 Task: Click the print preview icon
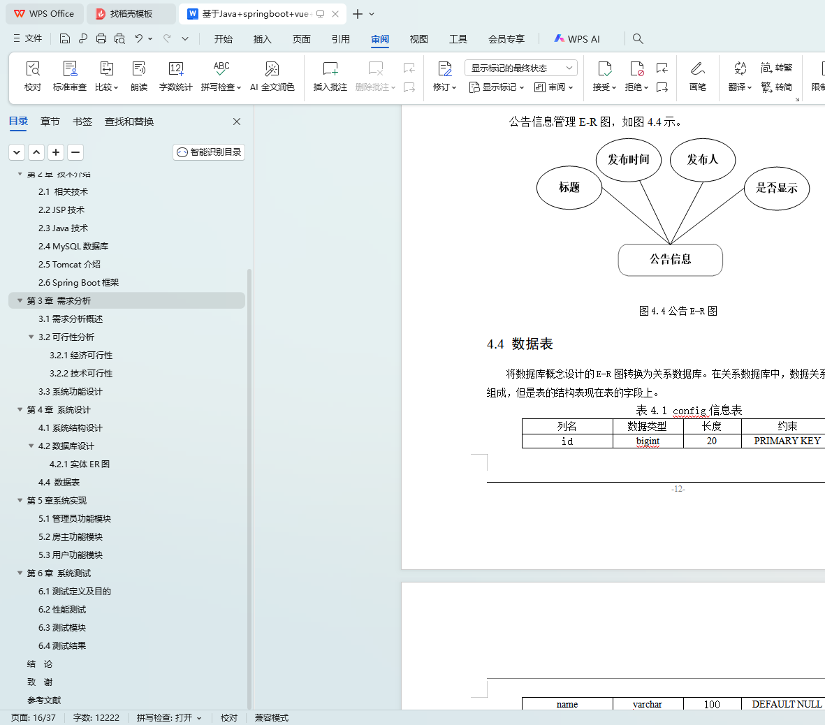click(x=119, y=38)
